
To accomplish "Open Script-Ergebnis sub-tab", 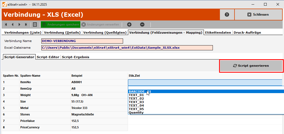I will (75, 57).
